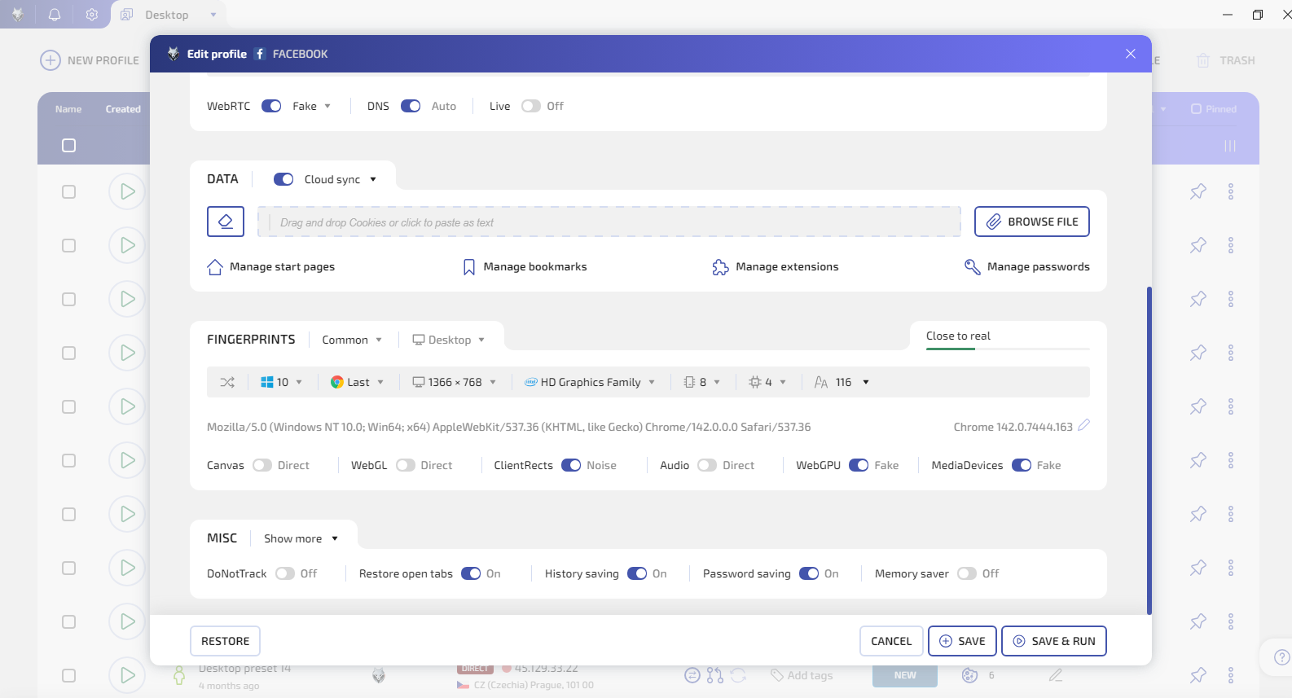Click the wolf logo in top bar
The height and width of the screenshot is (698, 1292).
[18, 15]
